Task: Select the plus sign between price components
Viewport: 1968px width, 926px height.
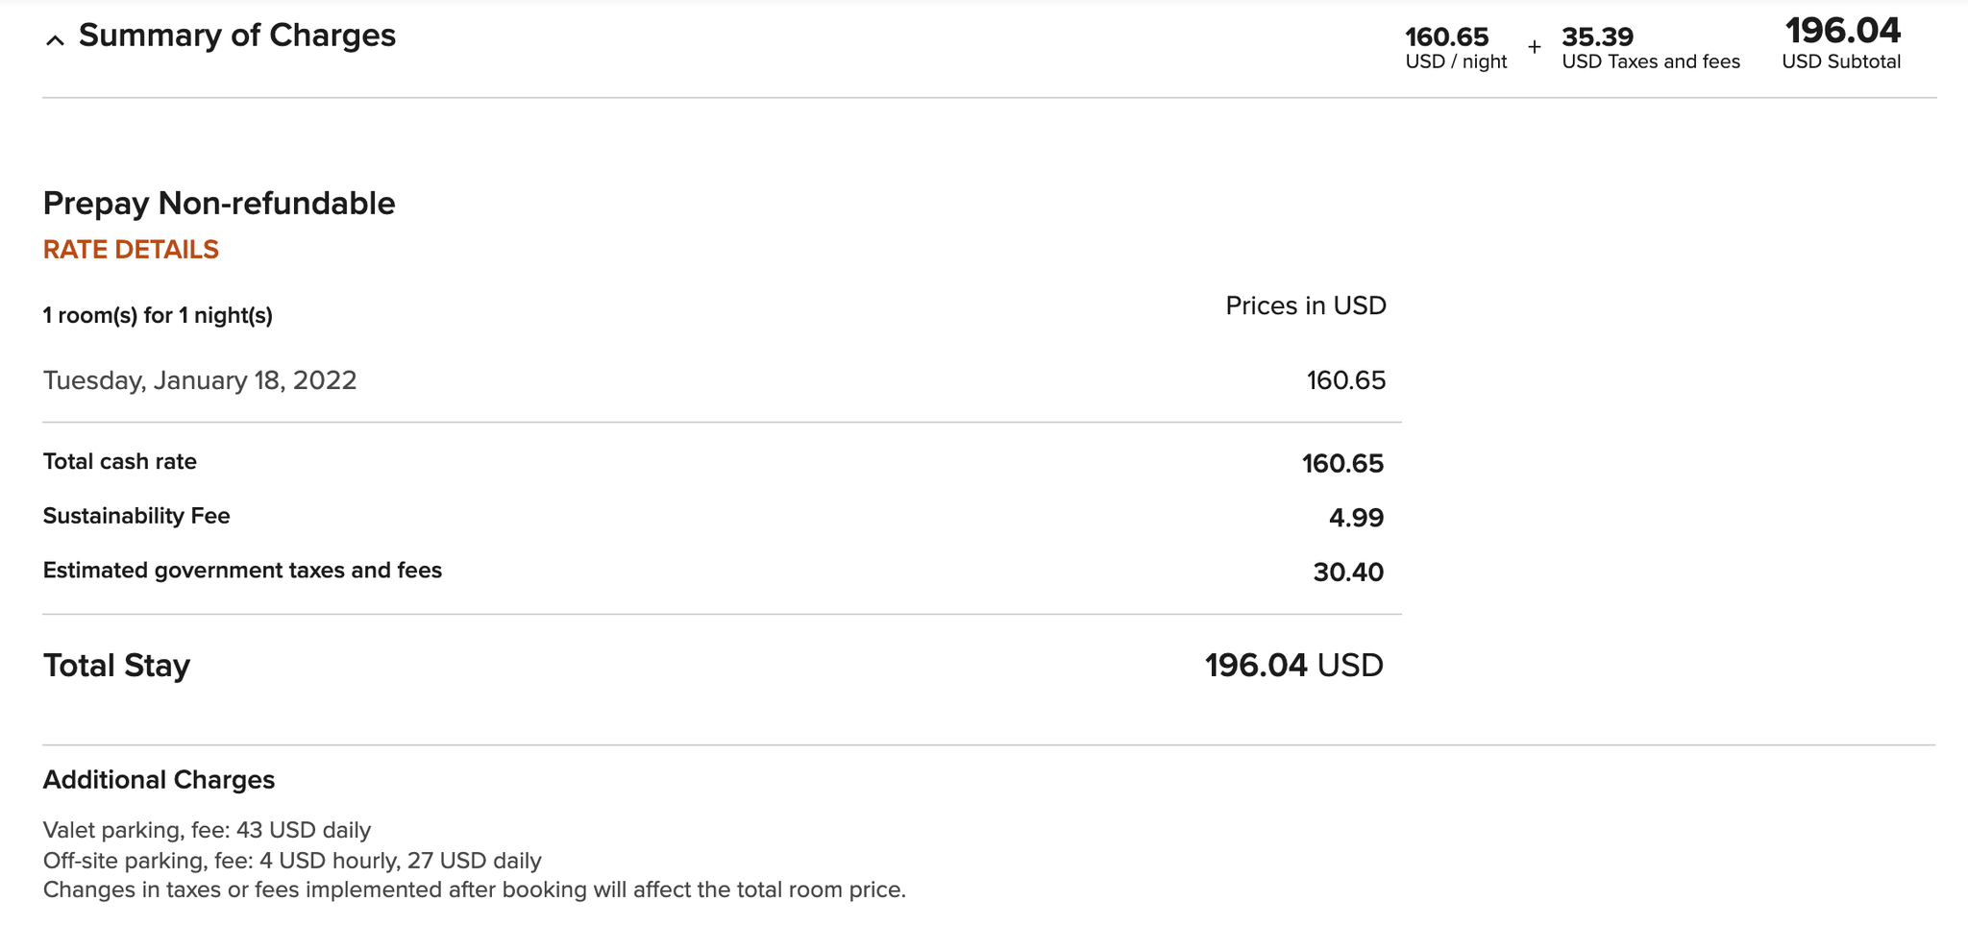Action: tap(1535, 45)
